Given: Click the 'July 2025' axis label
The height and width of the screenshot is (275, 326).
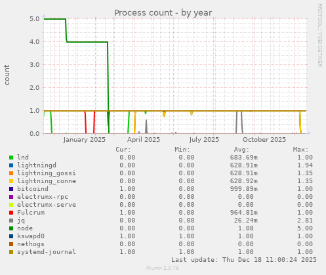Looking at the screenshot, I should [204, 140].
